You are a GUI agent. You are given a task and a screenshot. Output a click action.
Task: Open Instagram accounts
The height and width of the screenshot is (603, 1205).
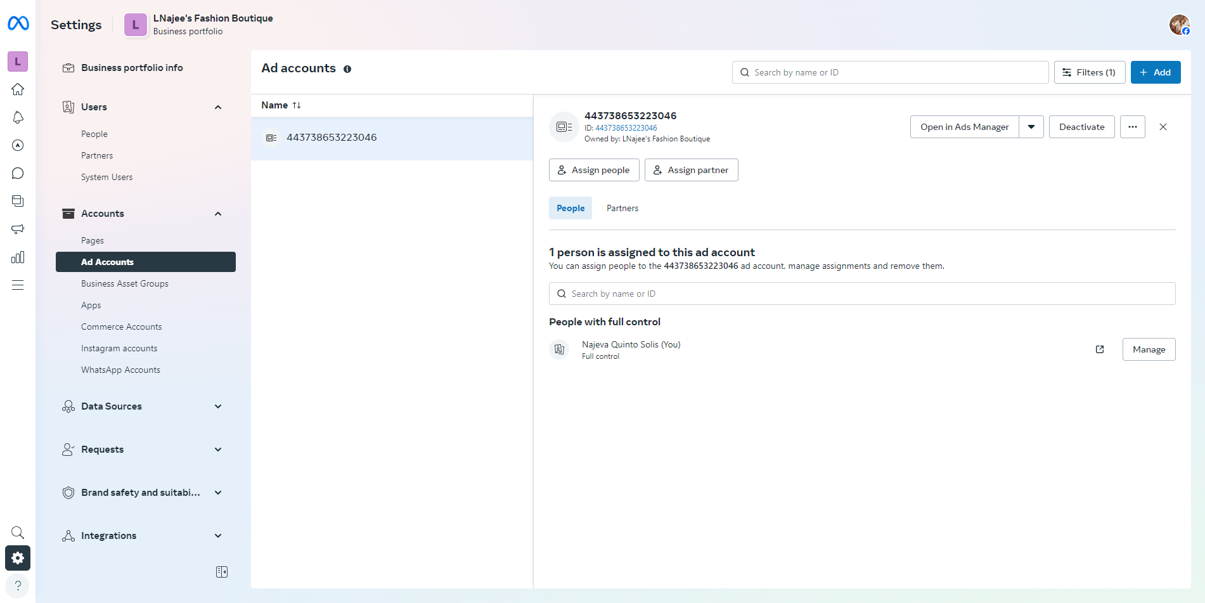119,348
